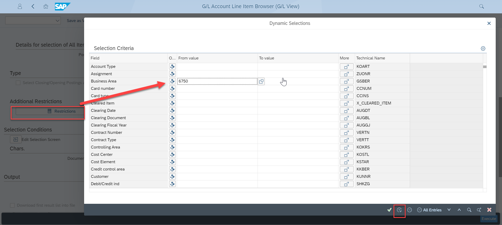Image resolution: width=502 pixels, height=225 pixels.
Task: Open the user profile icon
Action: [20, 7]
